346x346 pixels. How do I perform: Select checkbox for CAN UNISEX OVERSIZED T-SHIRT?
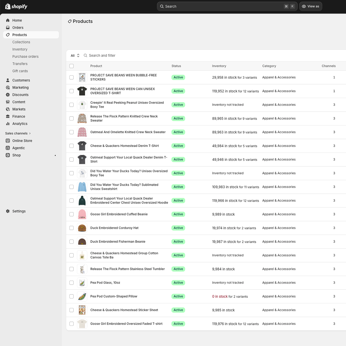[x=72, y=91]
